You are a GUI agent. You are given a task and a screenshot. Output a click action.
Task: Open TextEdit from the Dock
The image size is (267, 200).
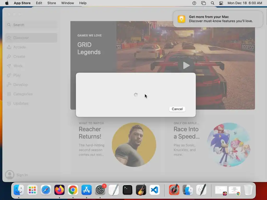coord(114,190)
